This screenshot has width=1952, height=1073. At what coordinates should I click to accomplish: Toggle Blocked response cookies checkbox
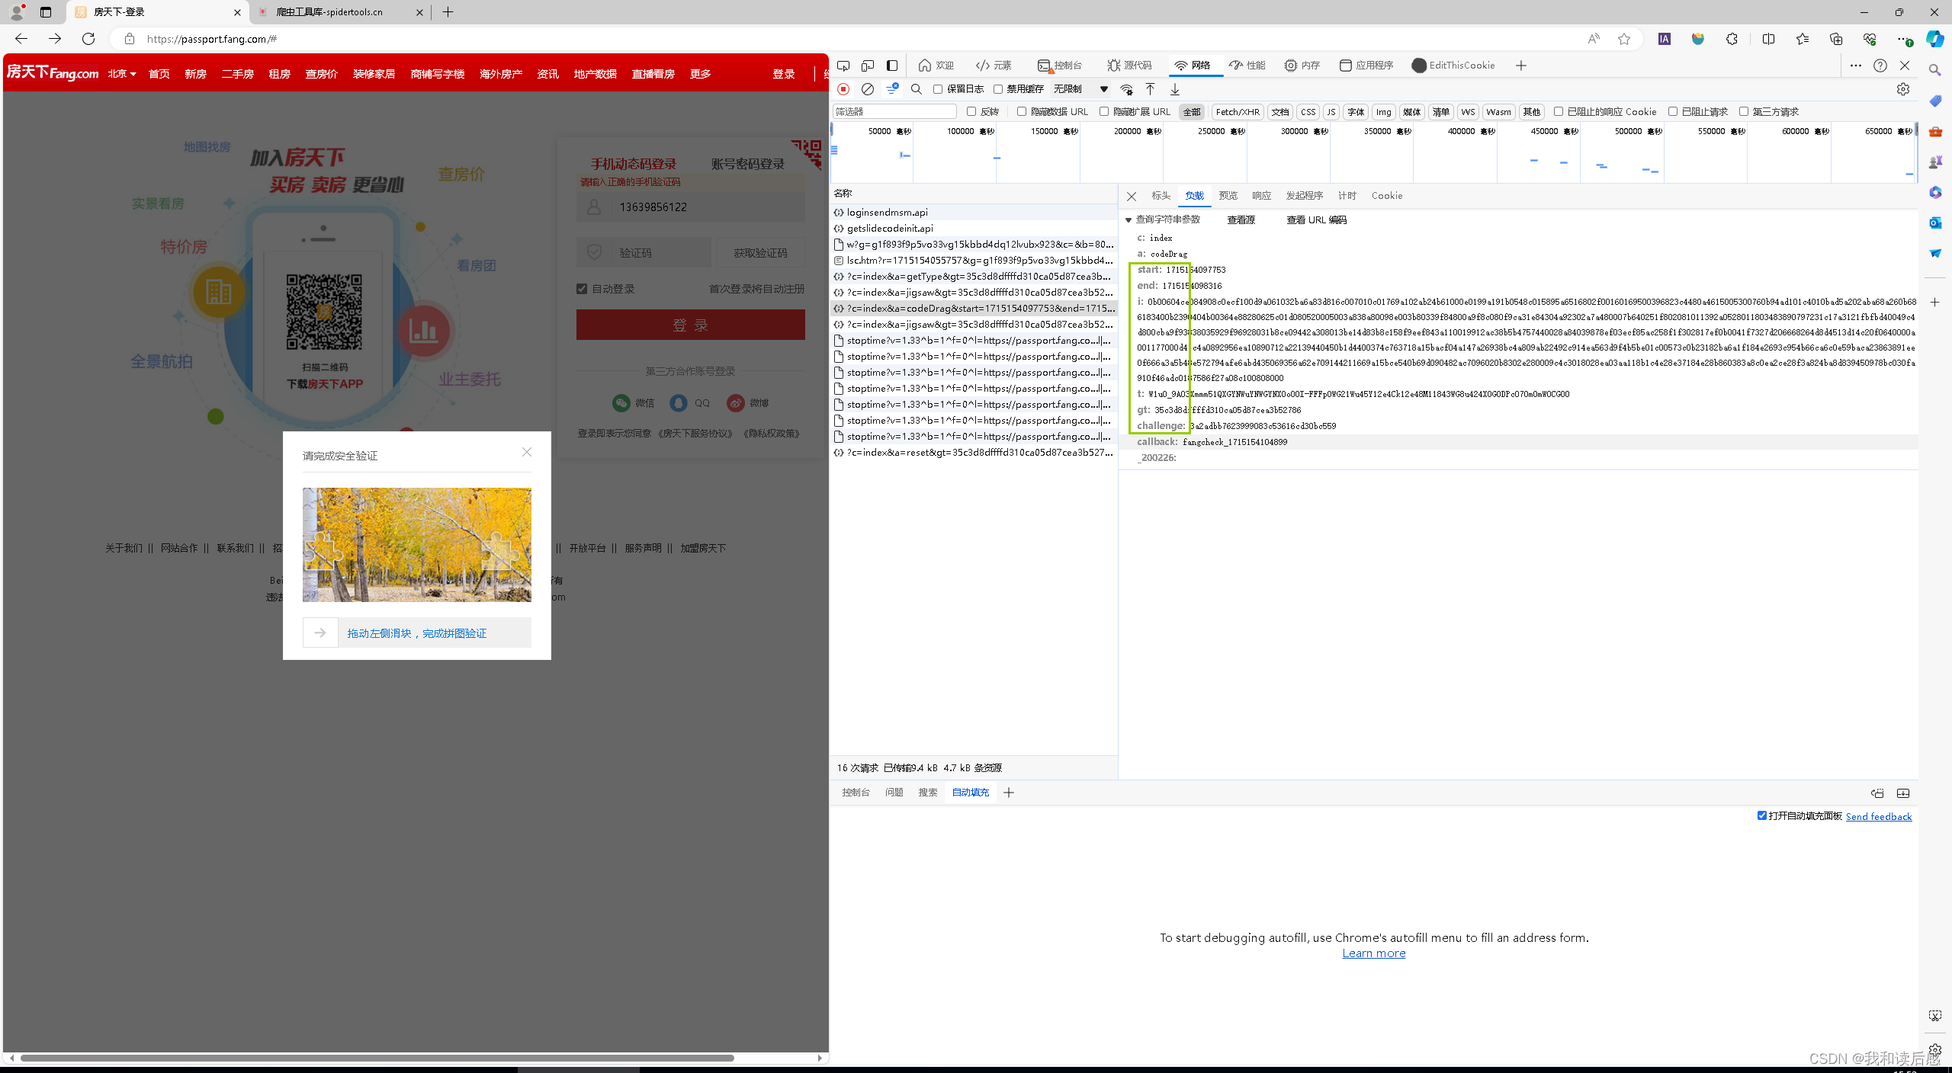click(1559, 111)
